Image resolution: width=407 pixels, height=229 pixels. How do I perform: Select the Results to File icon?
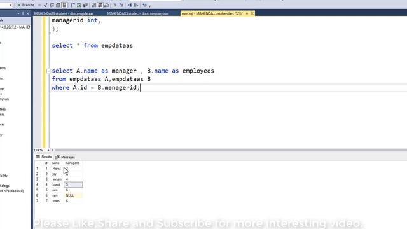tap(106, 5)
